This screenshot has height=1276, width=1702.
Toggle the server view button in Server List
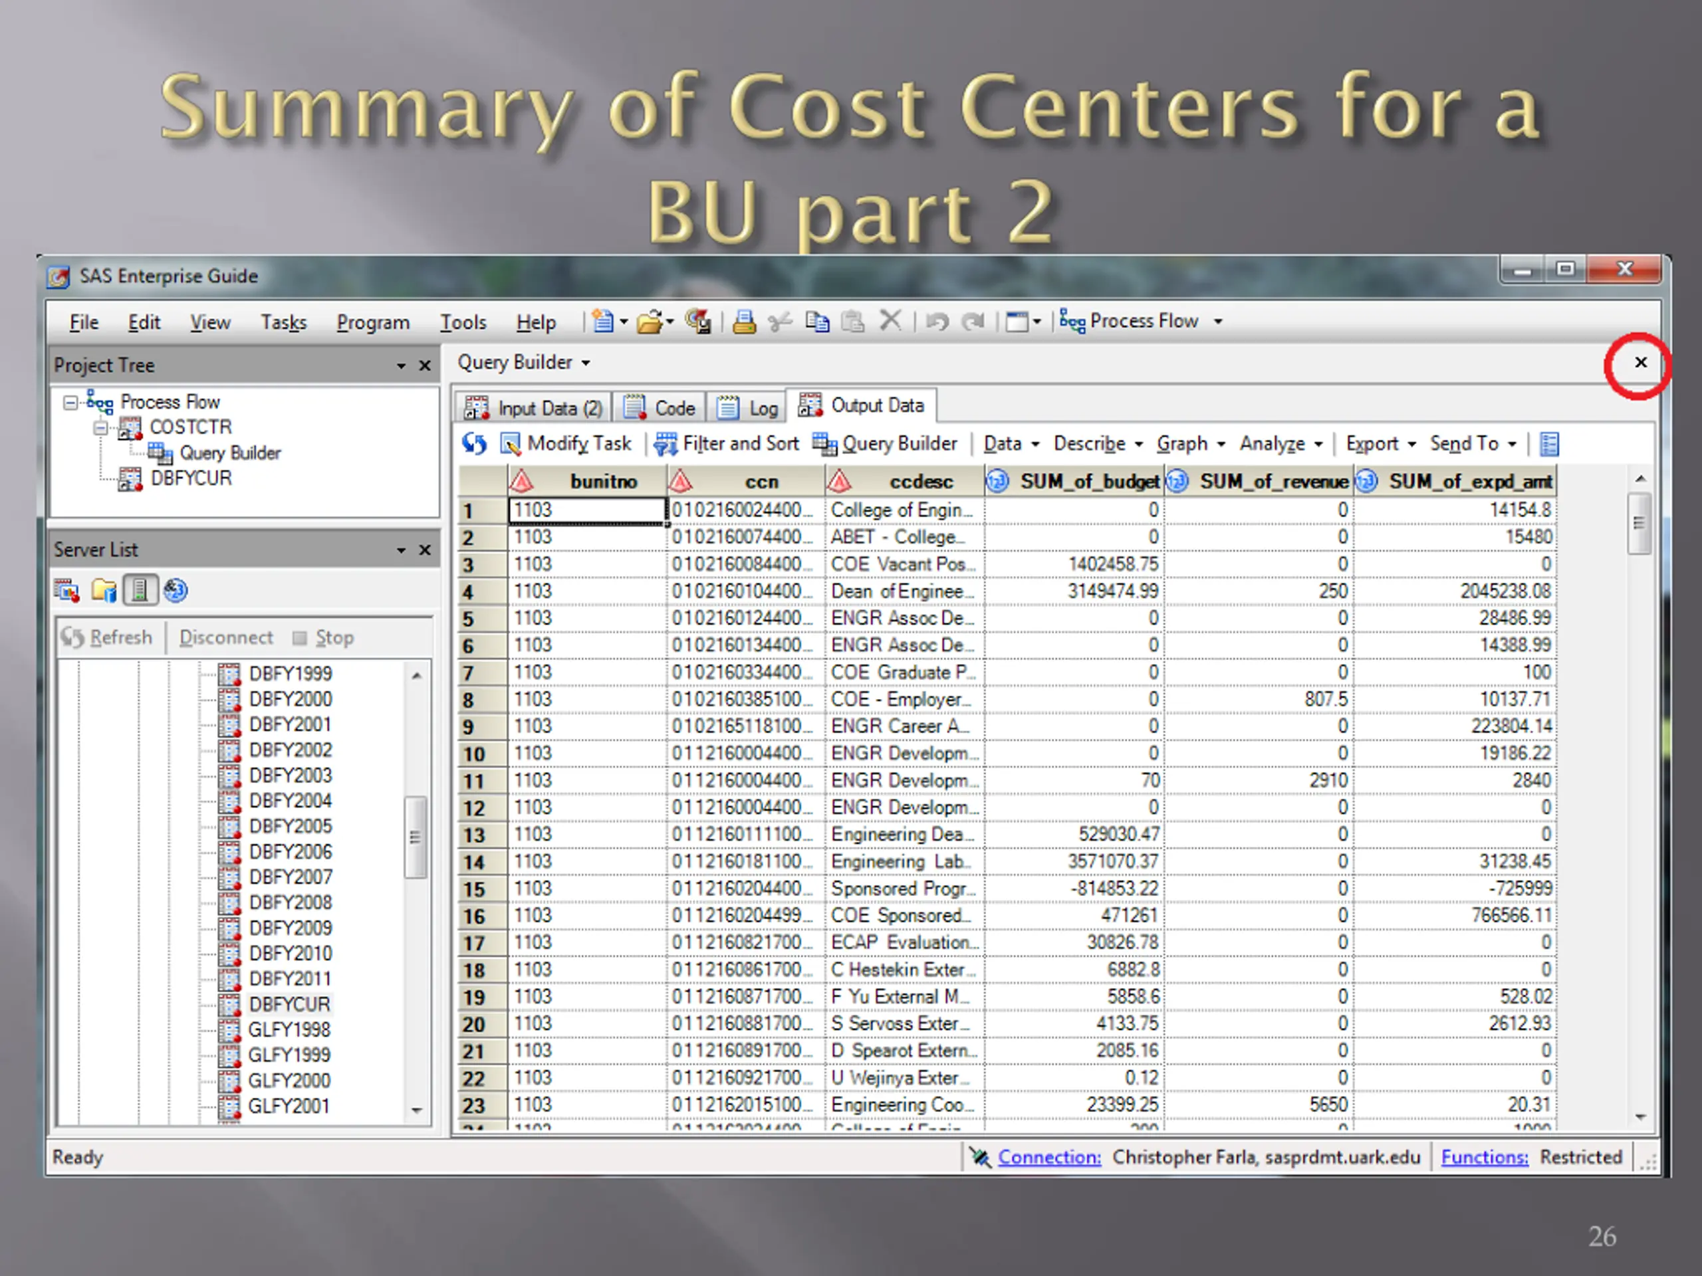[139, 591]
